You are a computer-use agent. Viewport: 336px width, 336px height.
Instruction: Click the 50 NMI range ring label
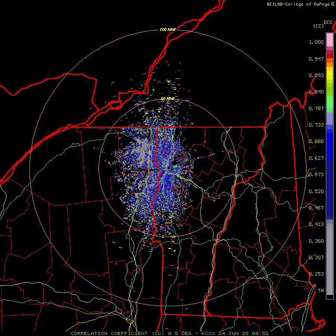[168, 99]
